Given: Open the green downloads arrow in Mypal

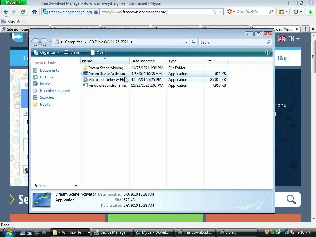Looking at the screenshot, I should [x=310, y=12].
